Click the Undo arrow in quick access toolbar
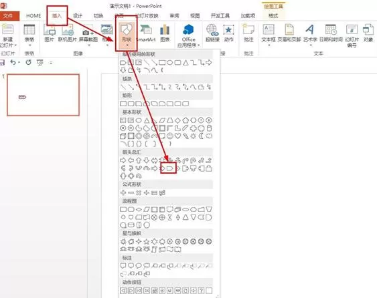 [x=13, y=63]
